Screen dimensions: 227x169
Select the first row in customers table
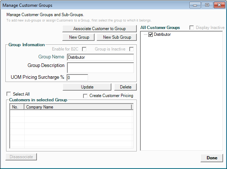tap(72, 113)
